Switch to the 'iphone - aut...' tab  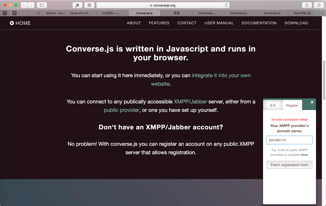pyautogui.click(x=55, y=13)
